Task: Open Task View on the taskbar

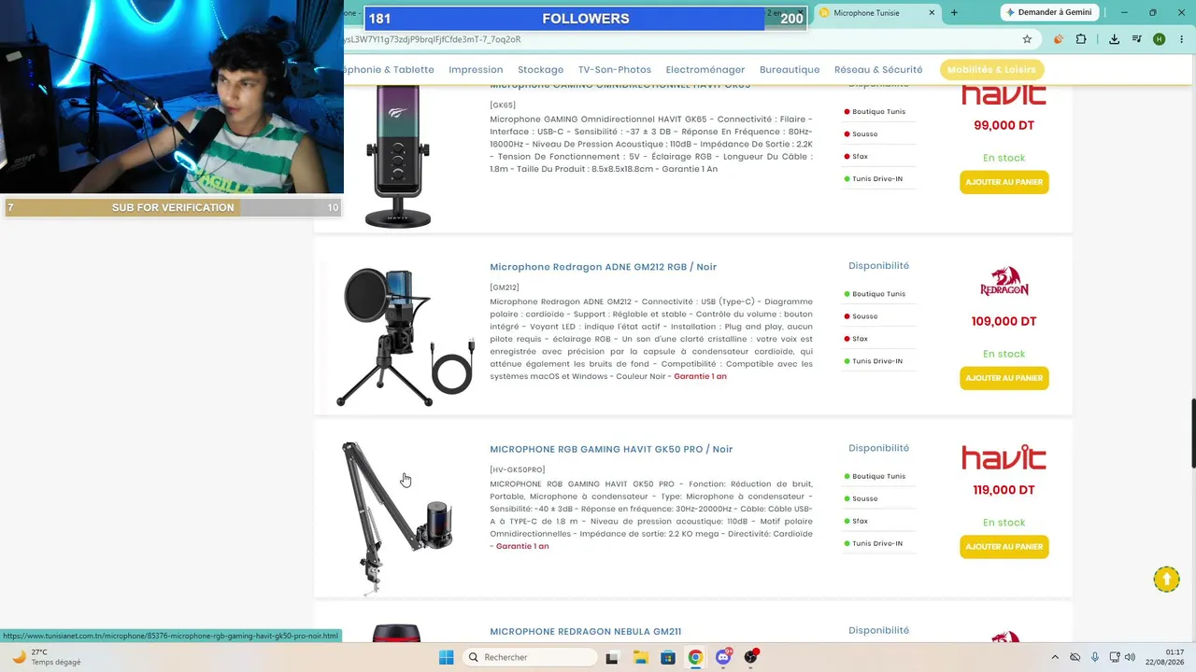Action: (x=612, y=657)
